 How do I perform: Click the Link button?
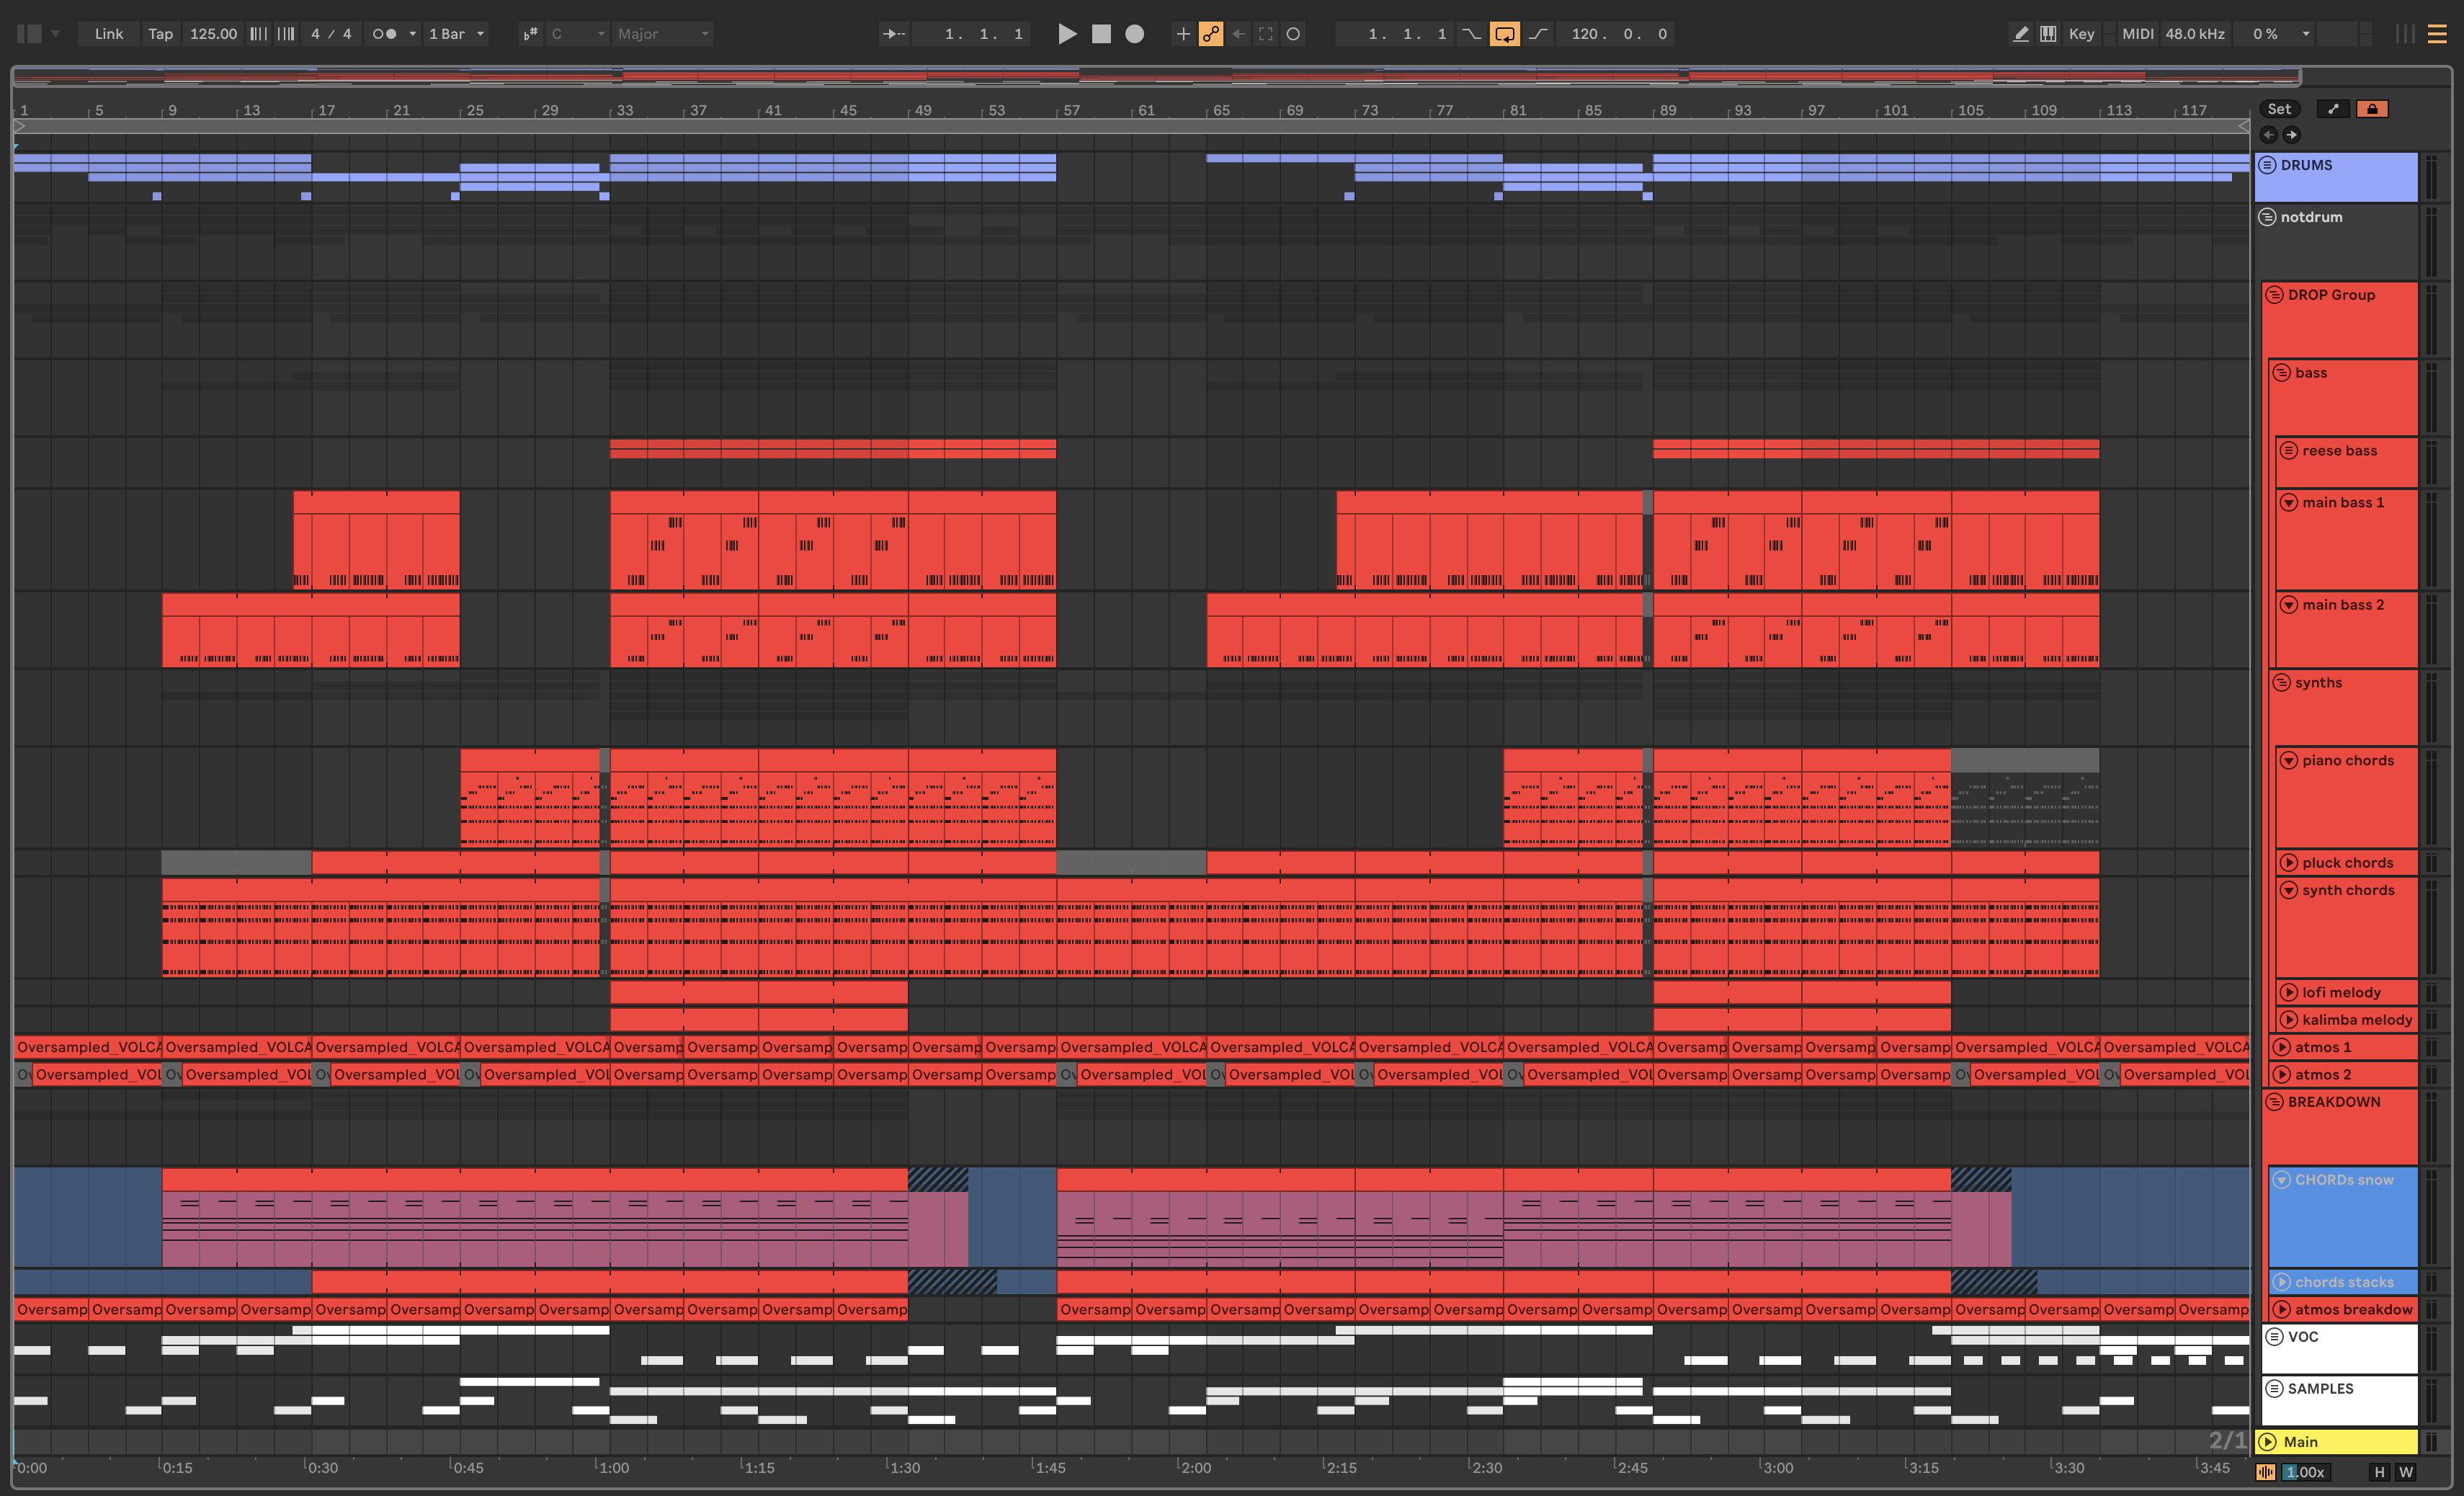(x=109, y=34)
